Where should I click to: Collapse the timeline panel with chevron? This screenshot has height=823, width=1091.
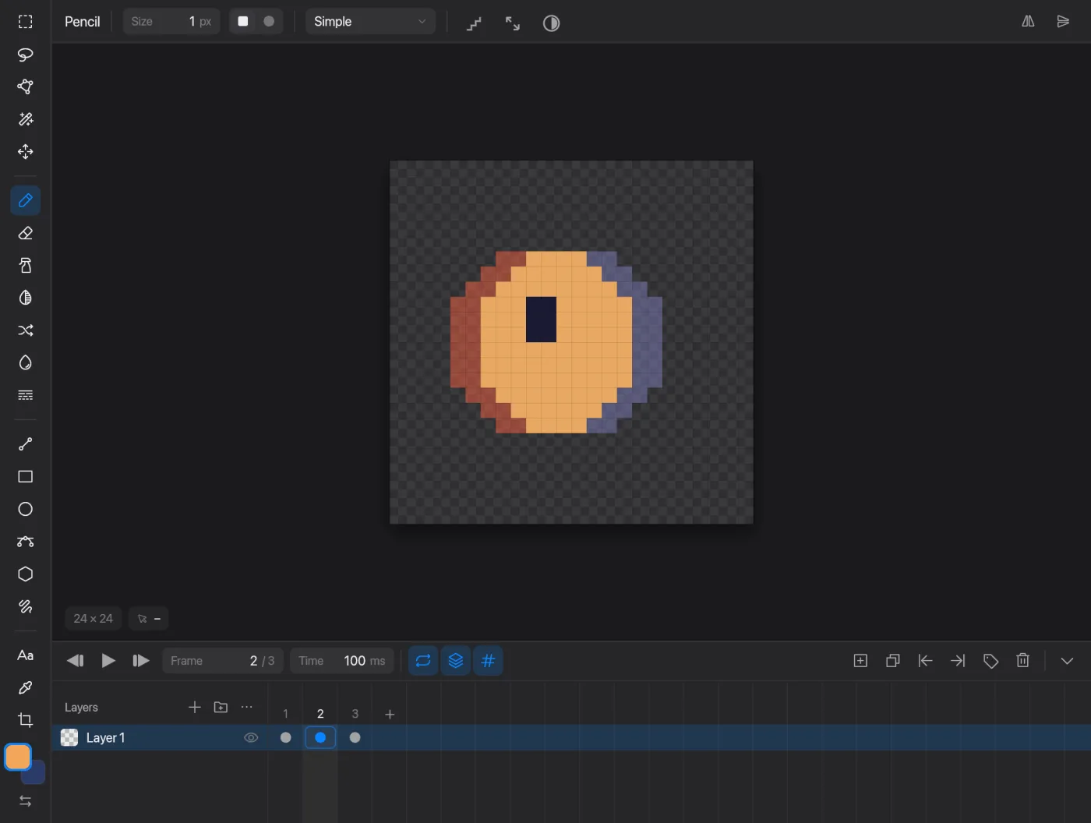point(1067,661)
